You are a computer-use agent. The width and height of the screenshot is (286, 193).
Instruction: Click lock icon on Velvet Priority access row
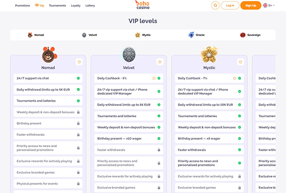(159, 163)
